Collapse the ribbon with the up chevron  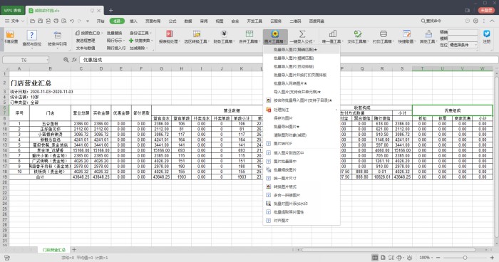coord(492,21)
